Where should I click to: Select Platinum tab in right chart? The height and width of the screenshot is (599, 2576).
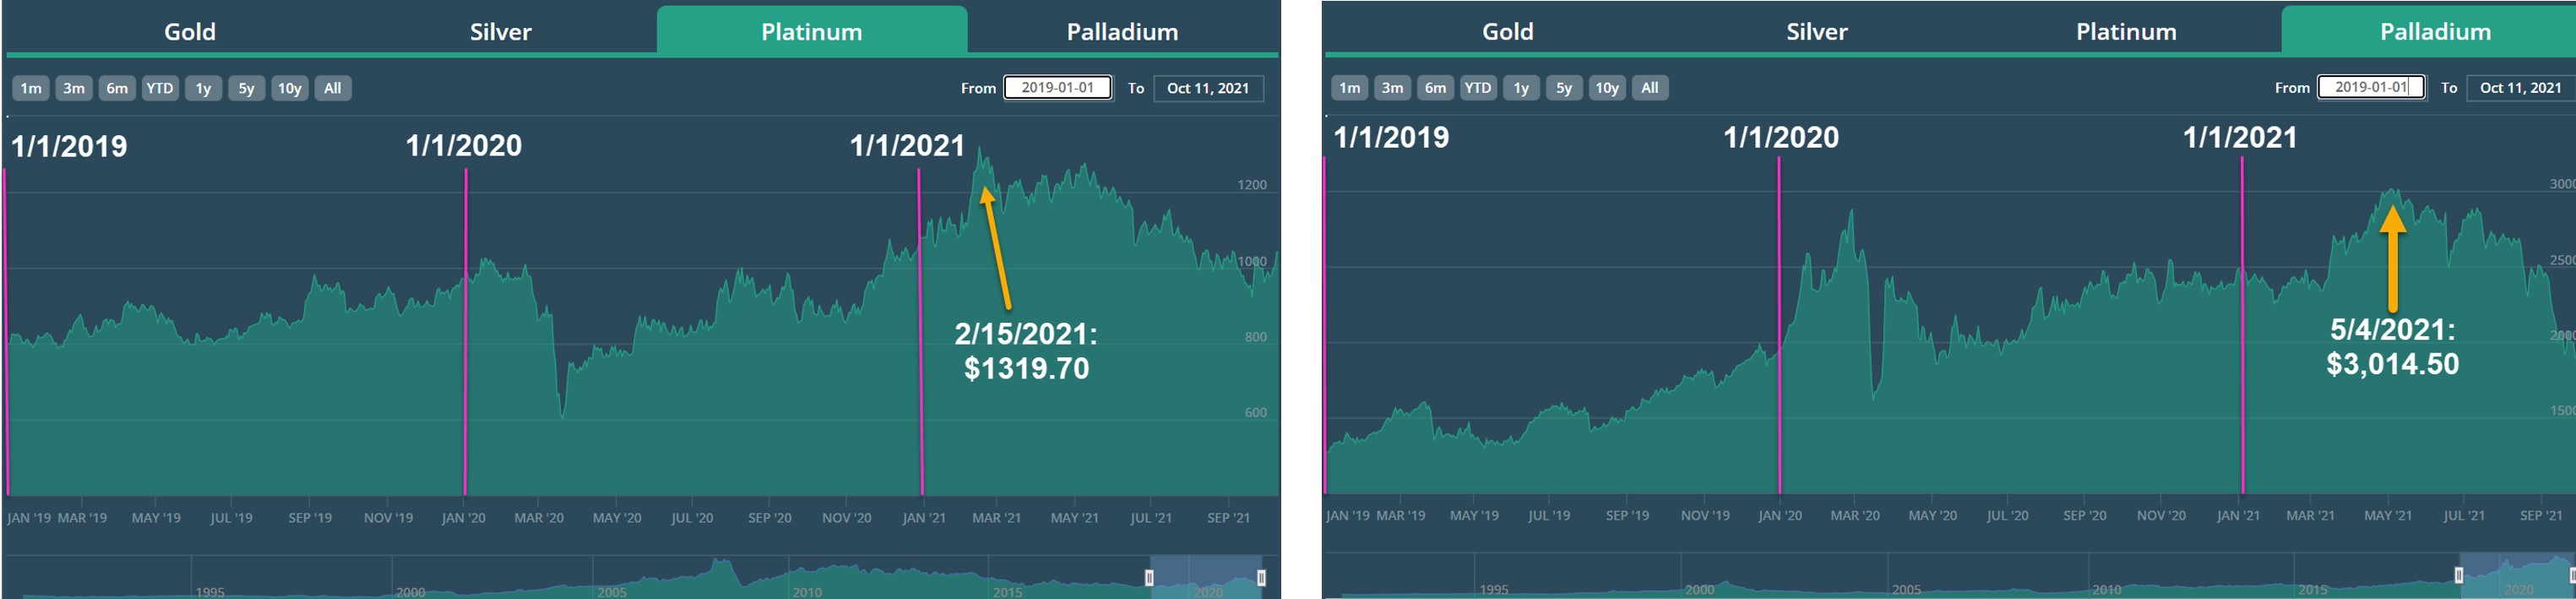coord(2126,31)
